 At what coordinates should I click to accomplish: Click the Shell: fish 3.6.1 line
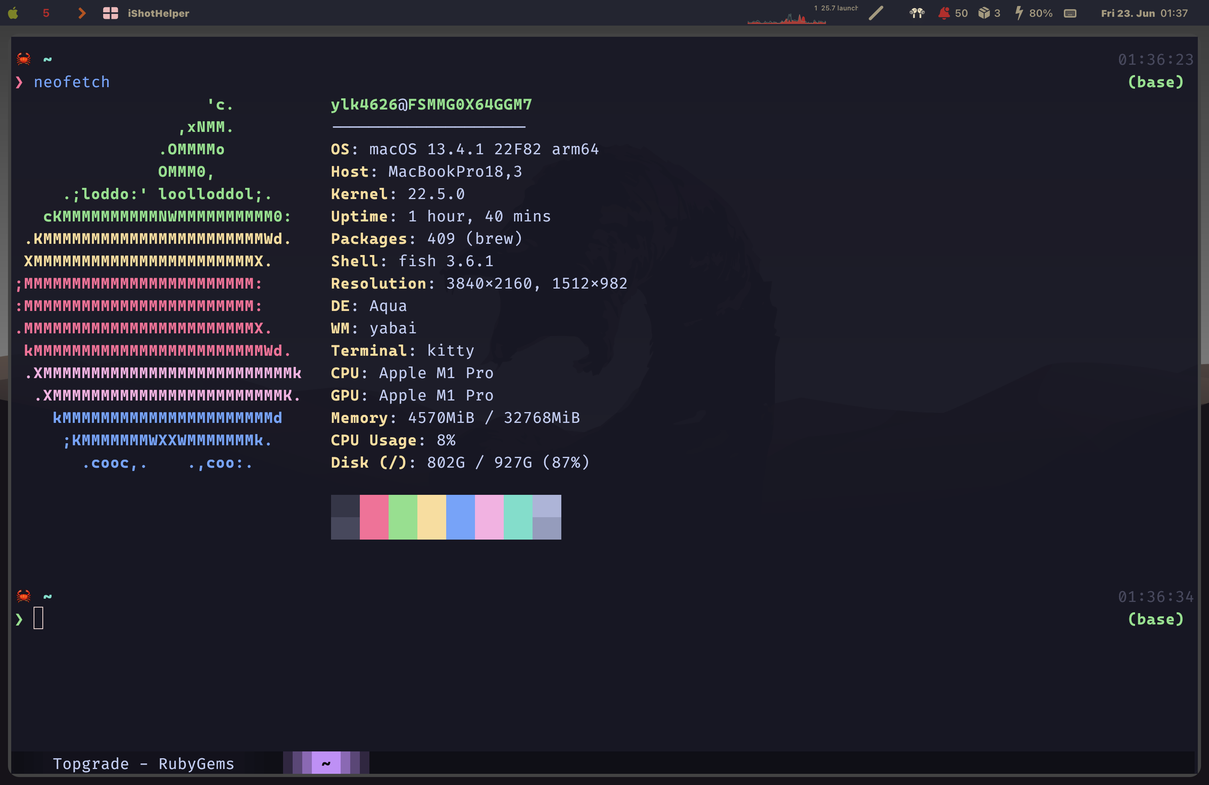[412, 261]
